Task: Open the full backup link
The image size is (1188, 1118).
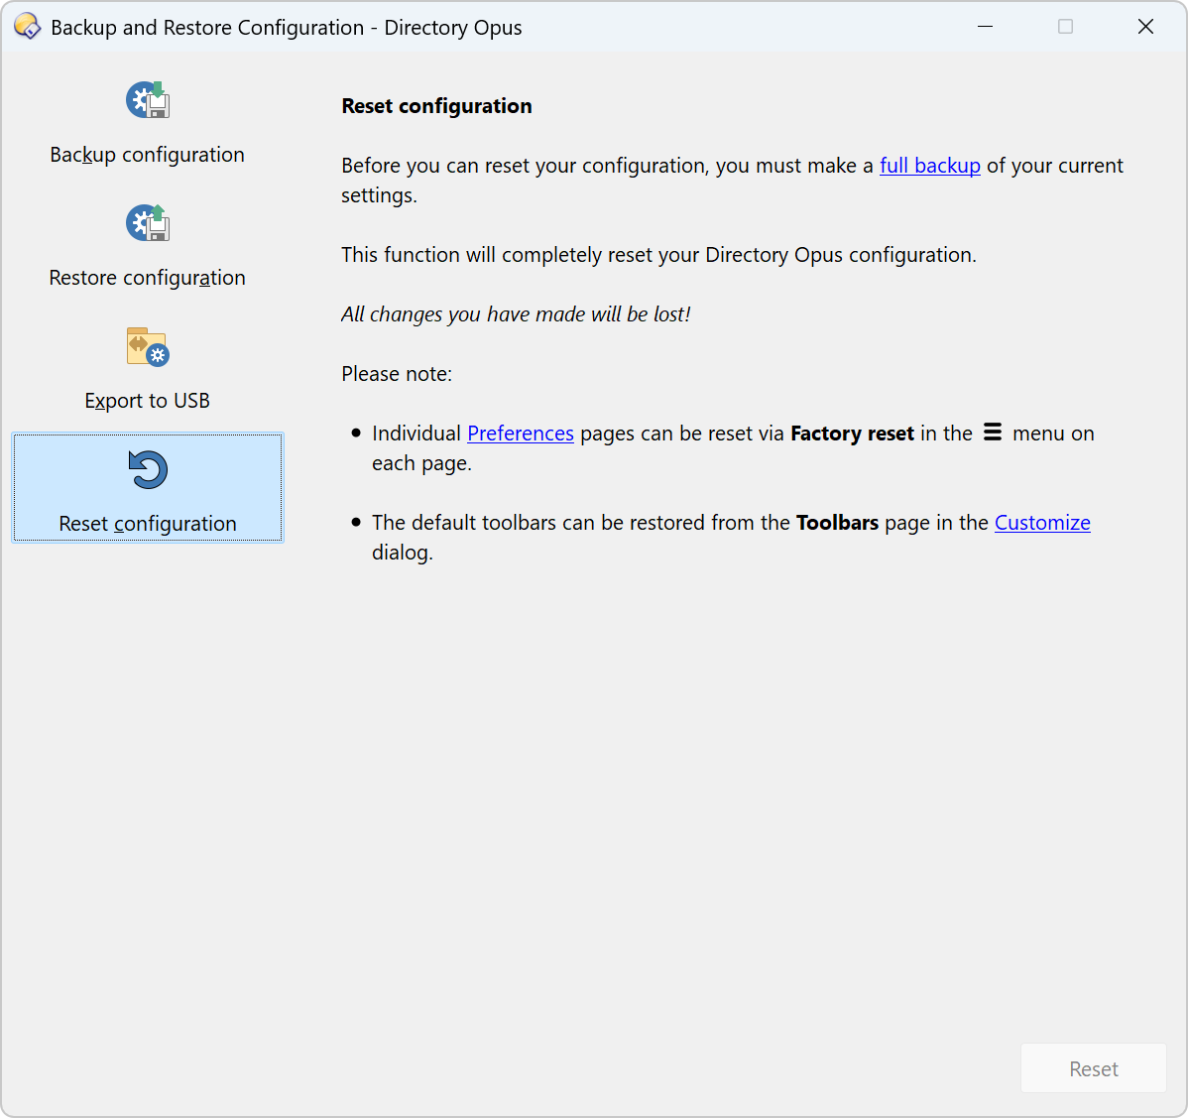Action: 929,166
